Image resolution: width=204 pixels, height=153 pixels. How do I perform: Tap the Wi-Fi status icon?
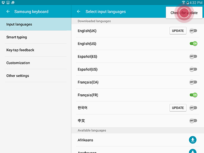click(x=184, y=2)
